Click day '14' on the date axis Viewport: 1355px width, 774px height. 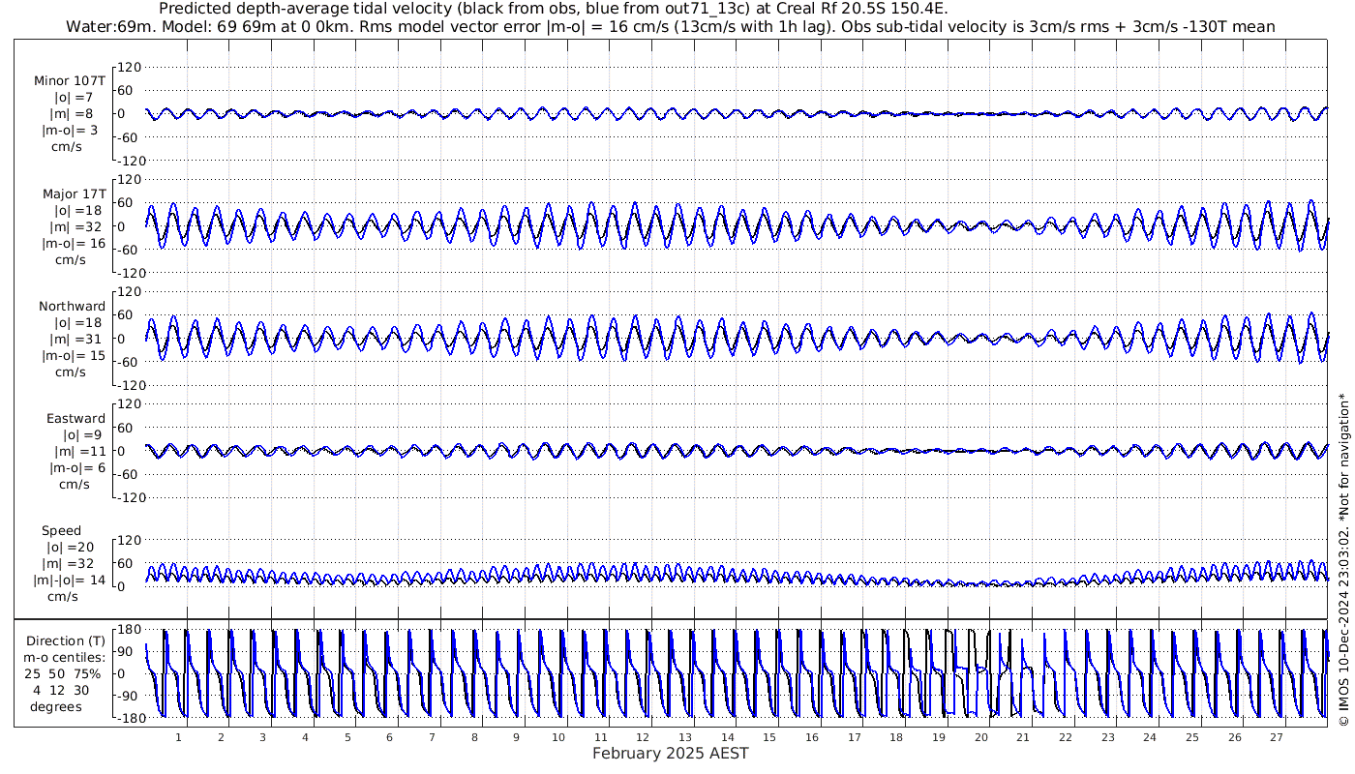click(728, 737)
